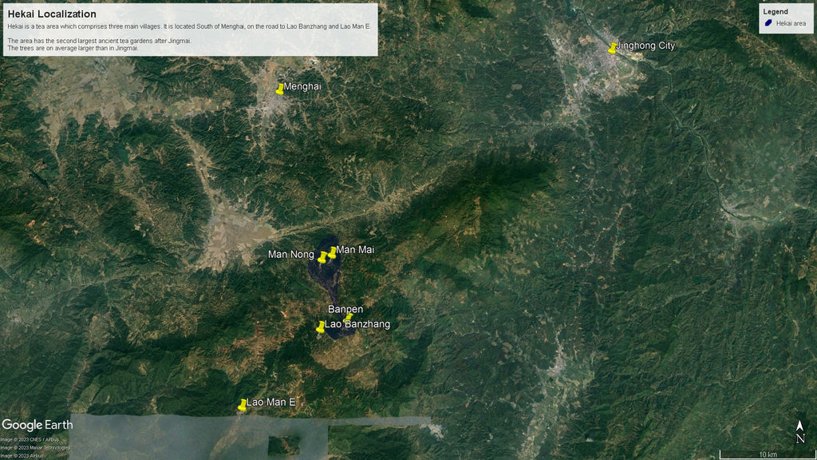The width and height of the screenshot is (817, 460).
Task: Click the description line mentioning three main villages
Action: point(189,27)
